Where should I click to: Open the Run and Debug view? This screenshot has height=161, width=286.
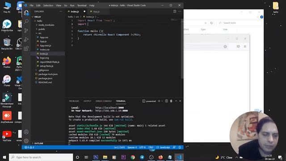(26, 39)
